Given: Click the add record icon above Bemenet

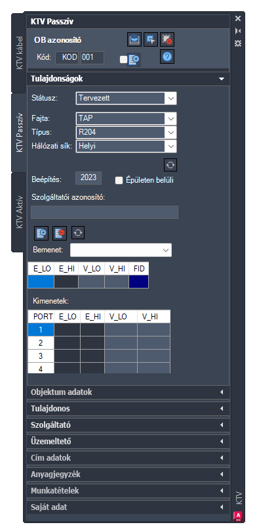Looking at the screenshot, I should pyautogui.click(x=41, y=233).
